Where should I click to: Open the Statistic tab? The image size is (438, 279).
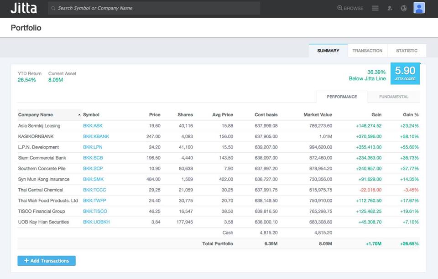coord(407,51)
